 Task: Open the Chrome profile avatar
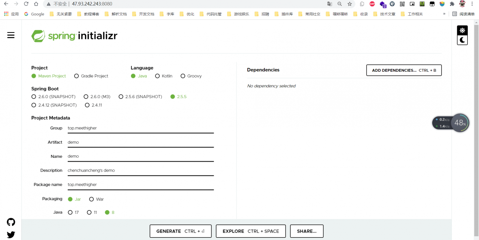(463, 4)
